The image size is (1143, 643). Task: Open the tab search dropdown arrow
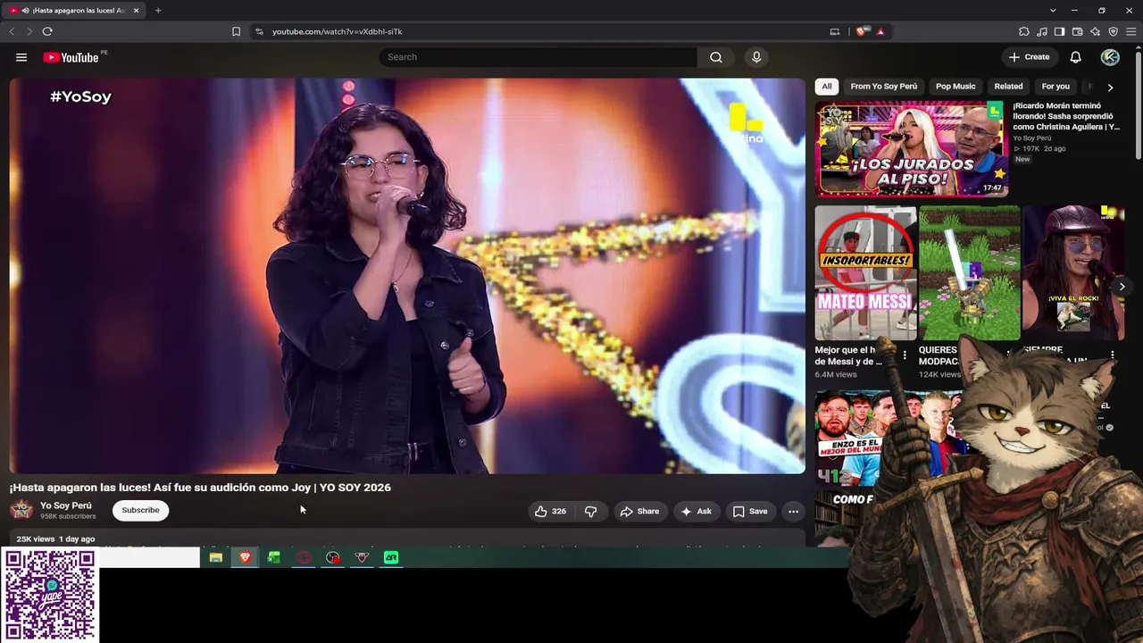pyautogui.click(x=1053, y=11)
